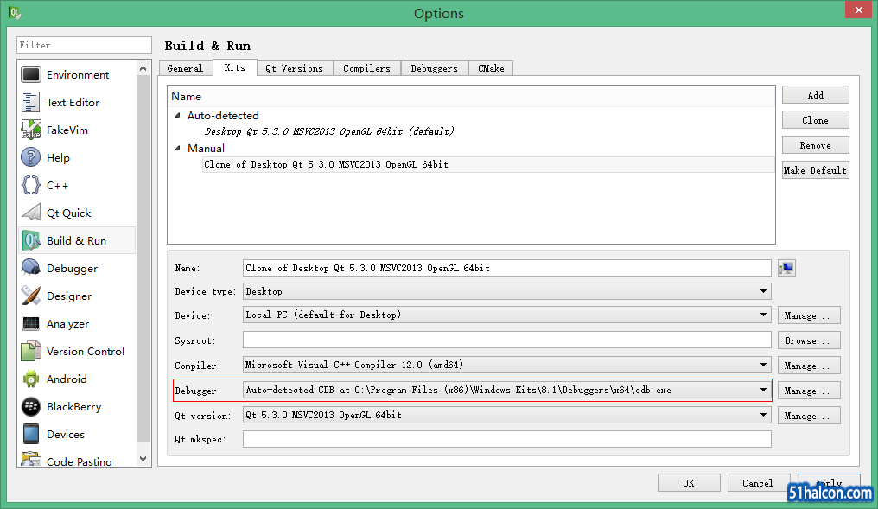Screen dimensions: 878x509
Task: Click the Qt logo in the title bar
Action: (x=15, y=12)
